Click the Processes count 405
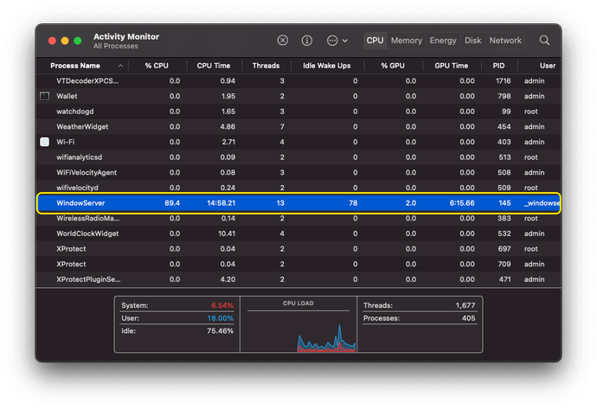597x409 pixels. [x=469, y=318]
